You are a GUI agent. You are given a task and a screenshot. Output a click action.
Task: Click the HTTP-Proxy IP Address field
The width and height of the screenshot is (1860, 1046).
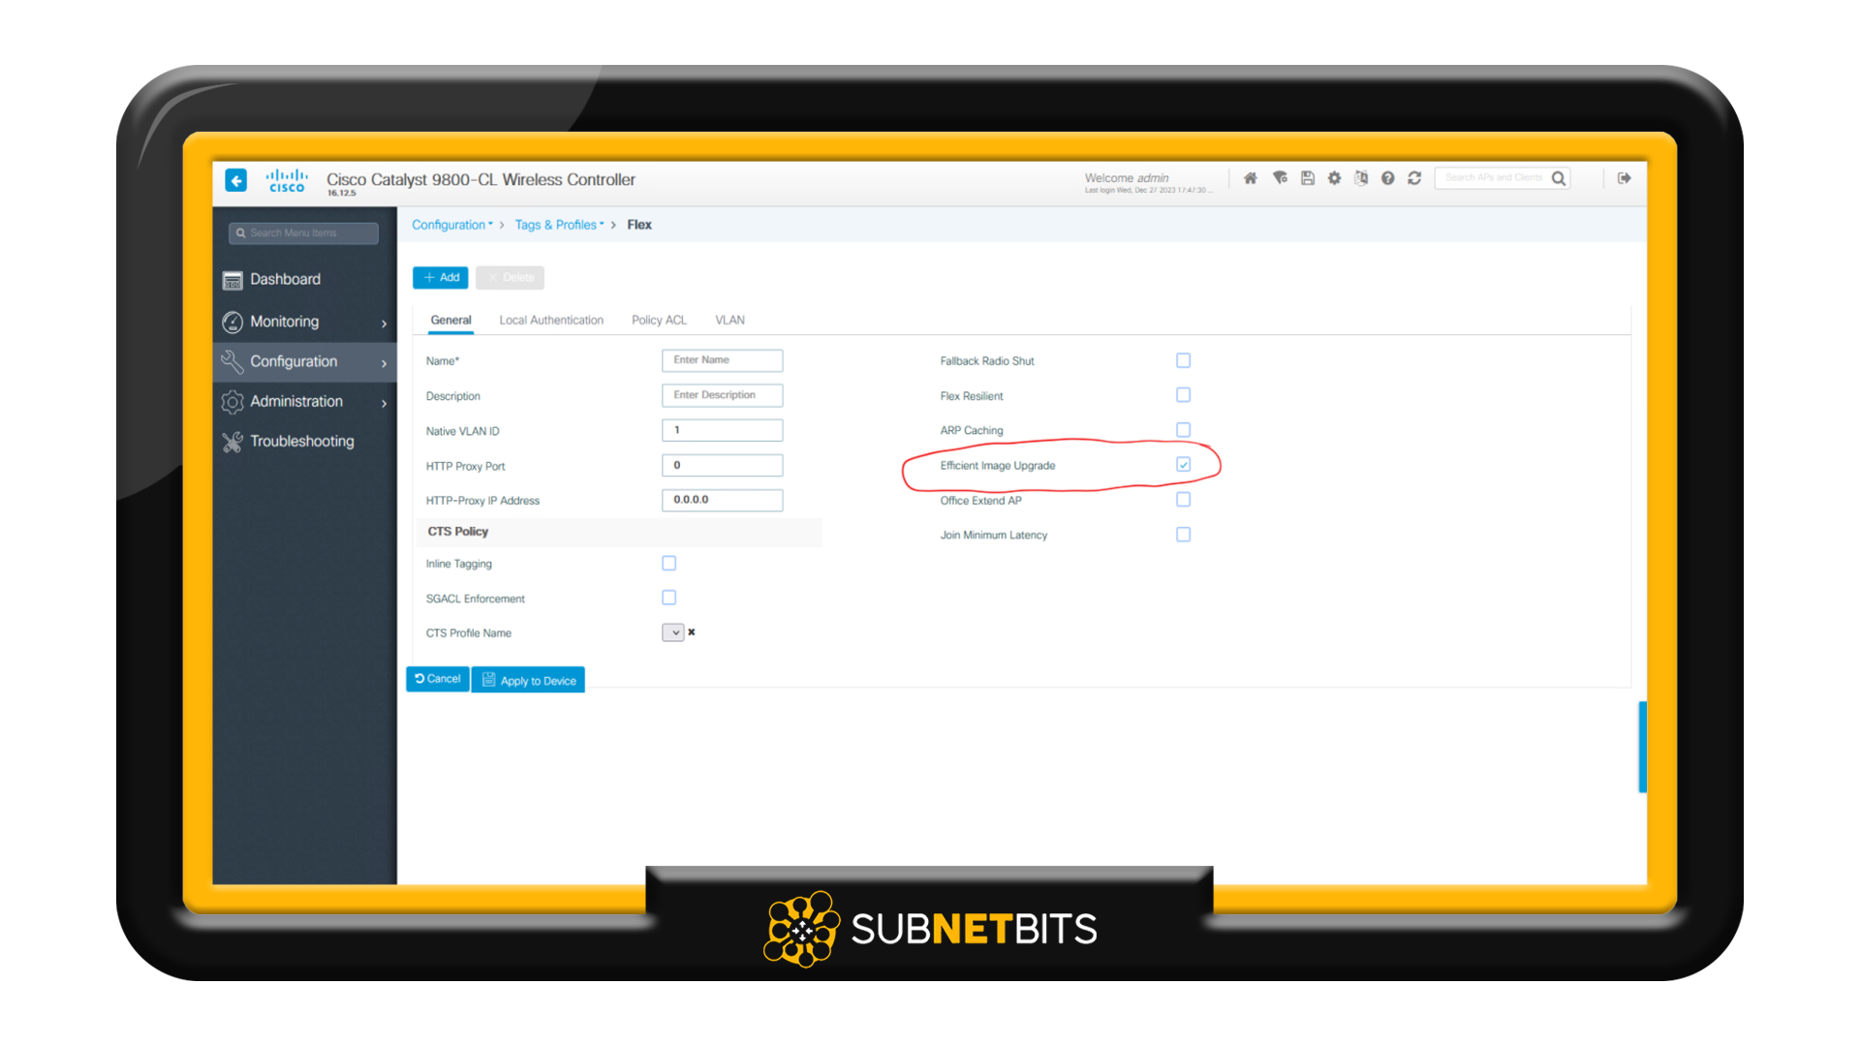(x=722, y=500)
